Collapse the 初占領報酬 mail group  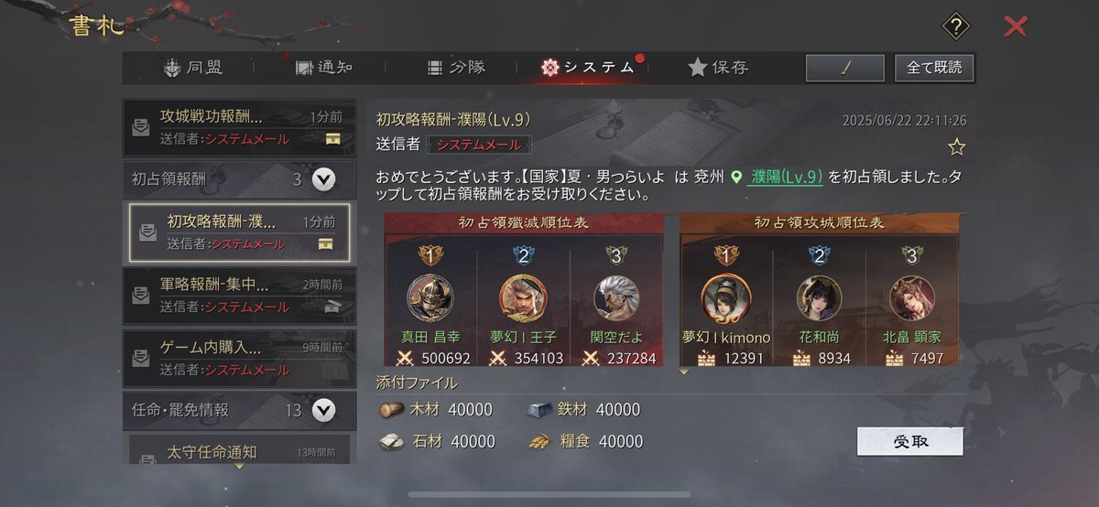tap(323, 179)
